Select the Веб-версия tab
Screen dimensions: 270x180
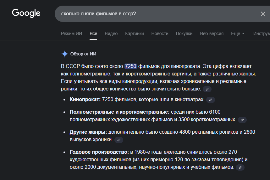212,33
